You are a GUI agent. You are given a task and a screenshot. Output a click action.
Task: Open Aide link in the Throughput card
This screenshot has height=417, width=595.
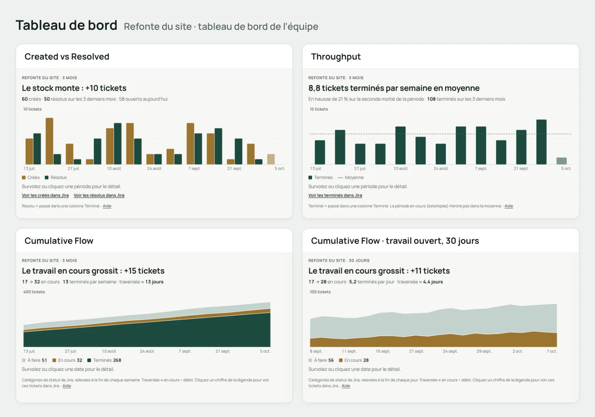pyautogui.click(x=509, y=206)
